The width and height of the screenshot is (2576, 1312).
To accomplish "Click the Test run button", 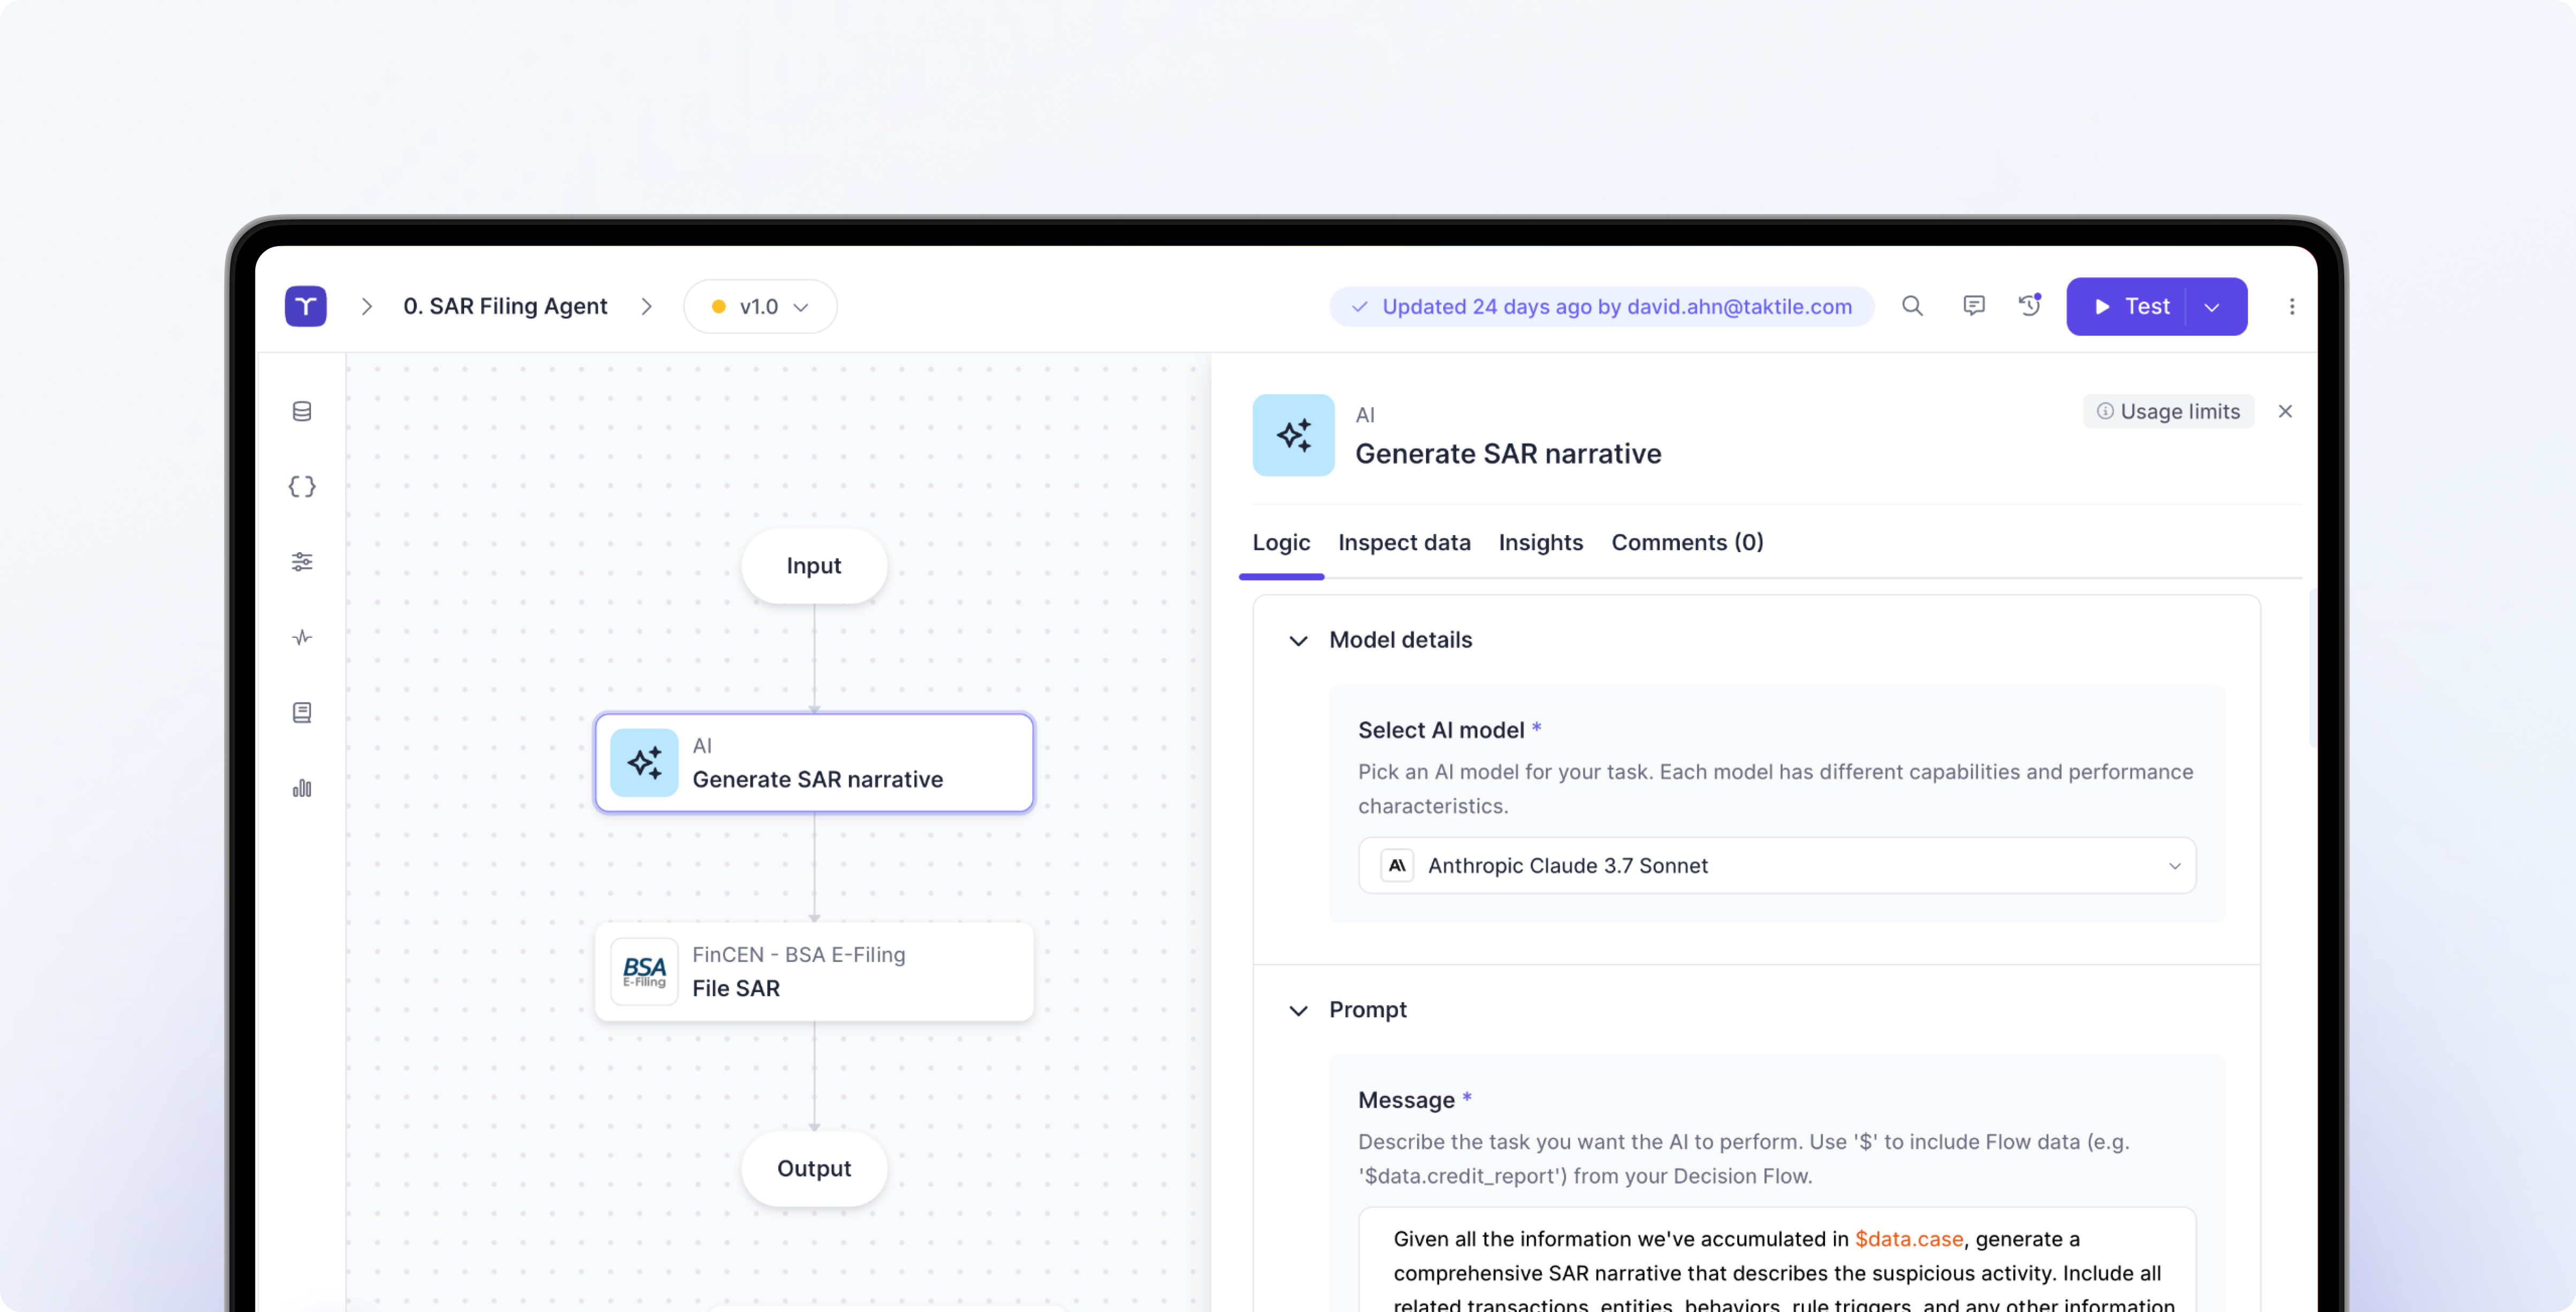I will coord(2130,307).
